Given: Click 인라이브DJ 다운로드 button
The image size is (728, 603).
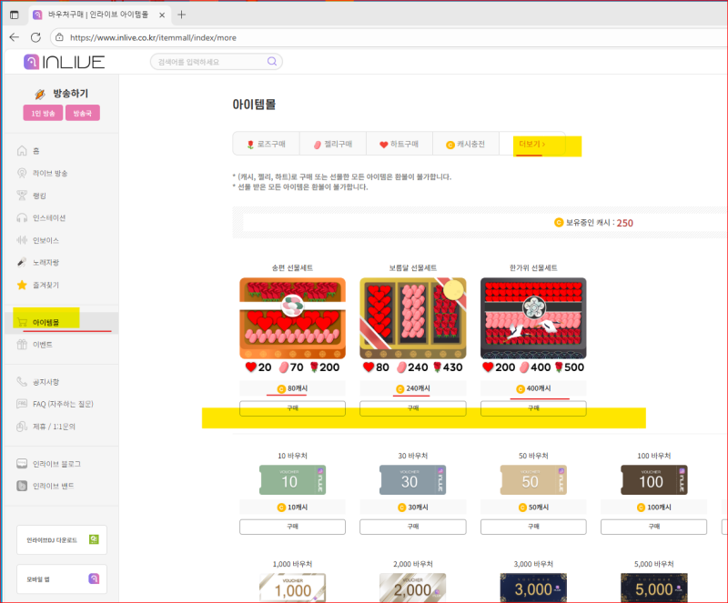Looking at the screenshot, I should (61, 539).
